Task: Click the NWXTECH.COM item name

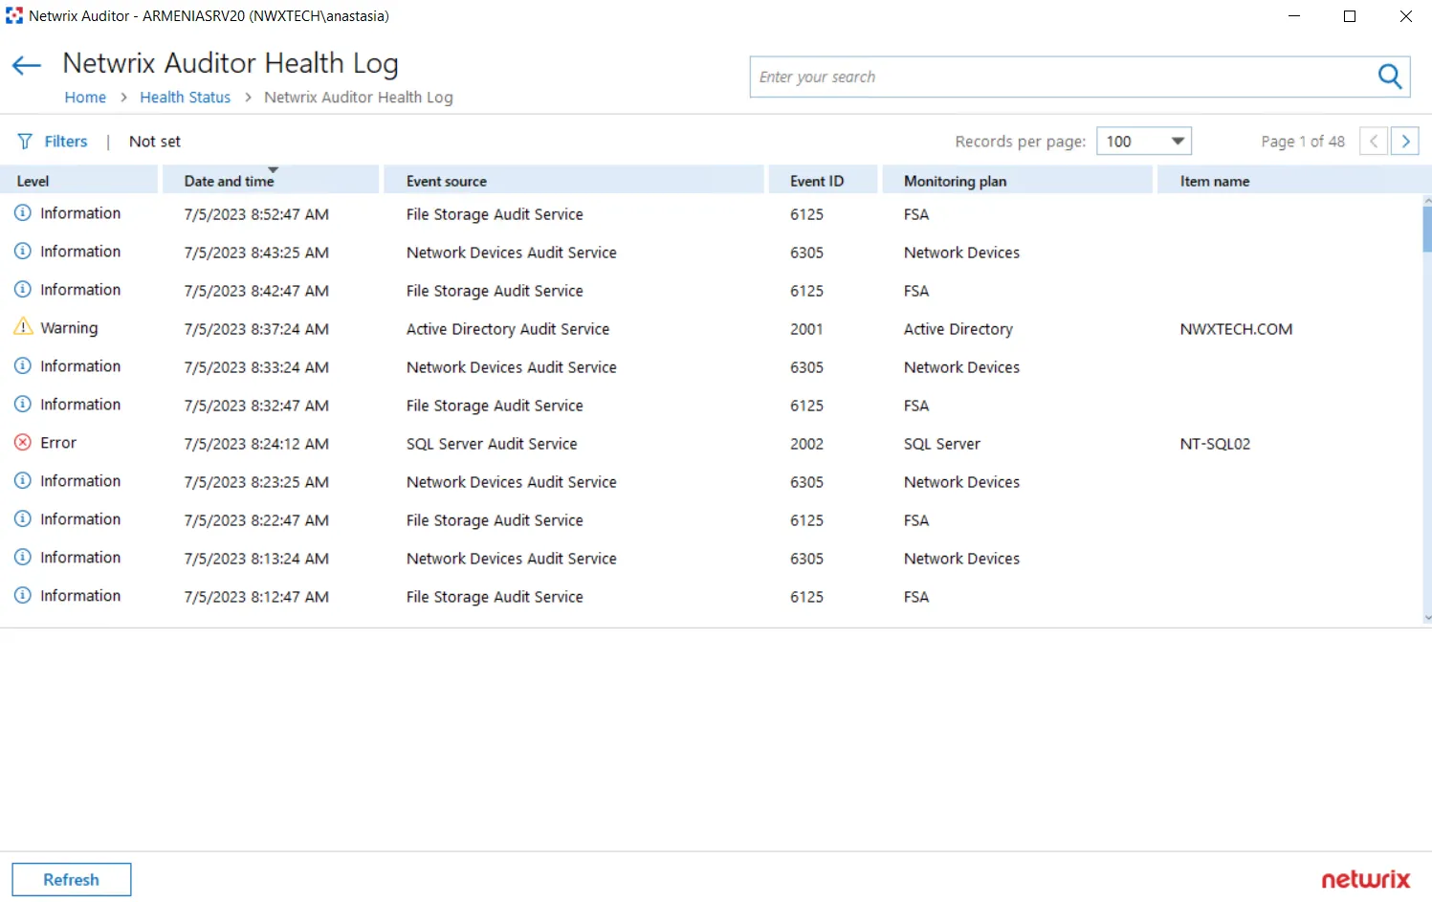Action: (1236, 329)
